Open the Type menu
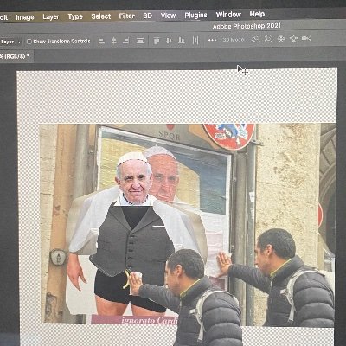 click(75, 16)
